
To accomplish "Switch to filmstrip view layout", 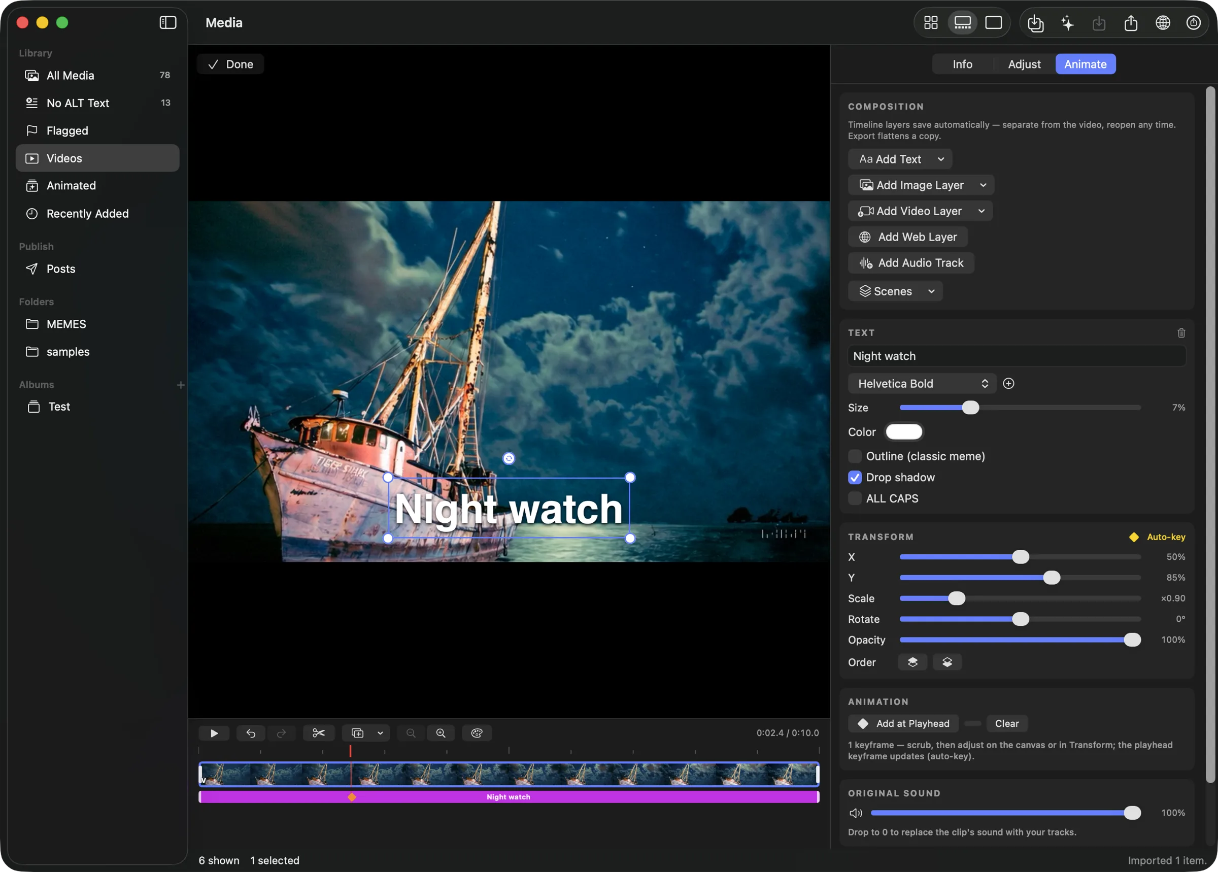I will [x=963, y=22].
